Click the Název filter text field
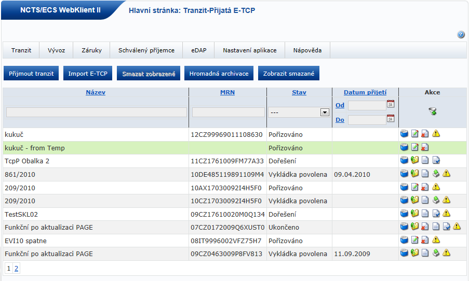 click(x=96, y=112)
